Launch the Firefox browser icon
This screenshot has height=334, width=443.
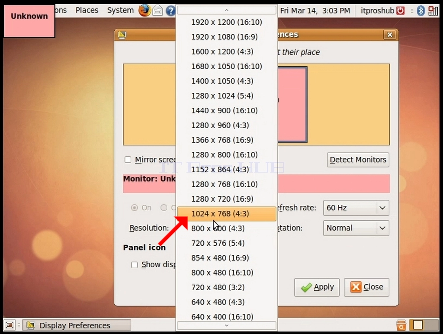144,10
